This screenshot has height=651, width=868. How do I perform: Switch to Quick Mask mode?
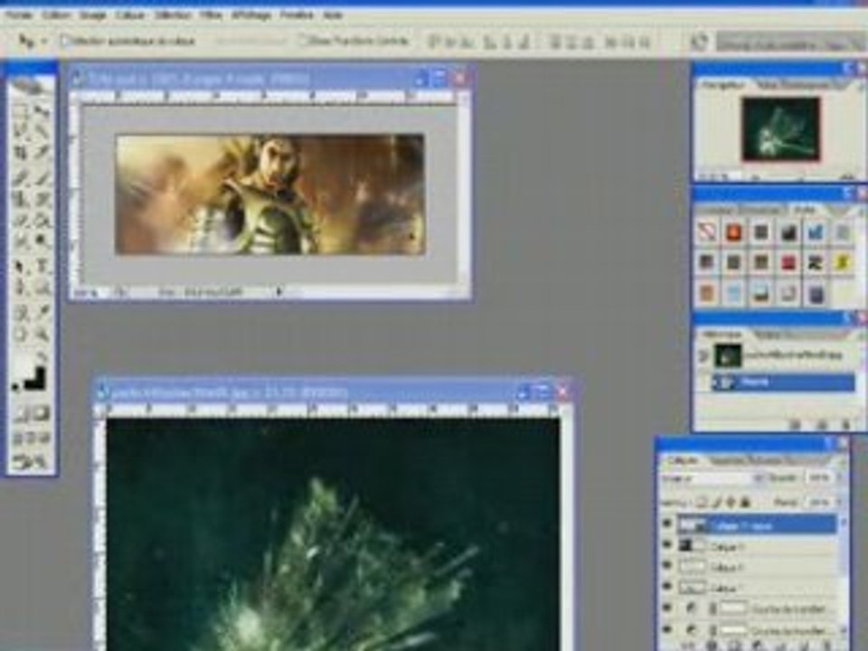[42, 413]
